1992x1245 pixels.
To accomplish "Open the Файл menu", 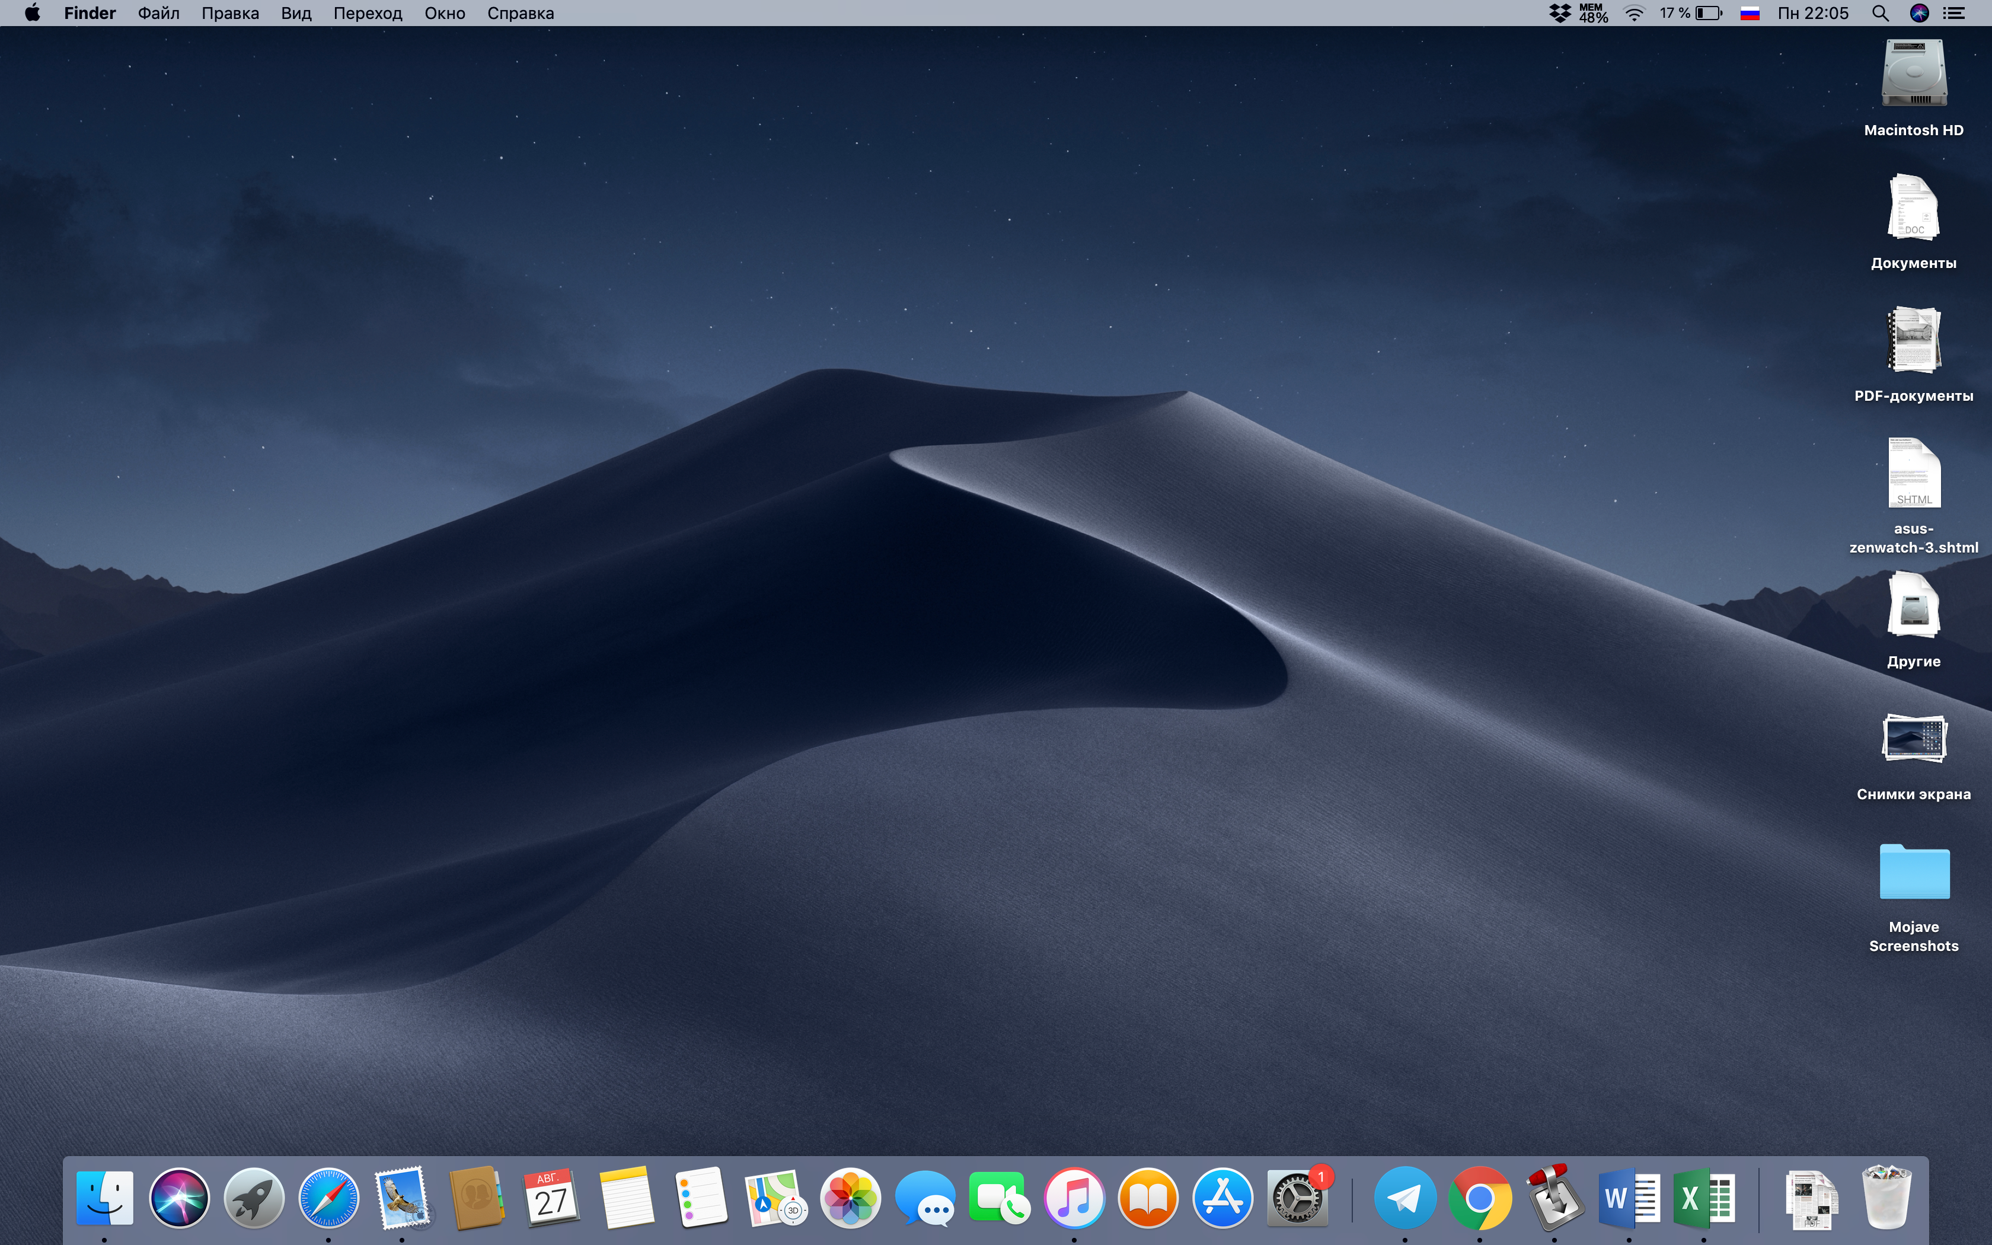I will click(158, 13).
